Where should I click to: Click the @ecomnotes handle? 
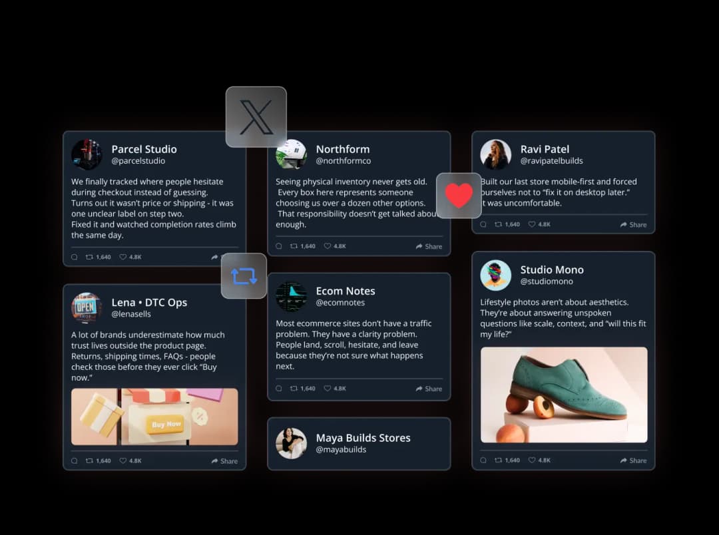pos(340,303)
